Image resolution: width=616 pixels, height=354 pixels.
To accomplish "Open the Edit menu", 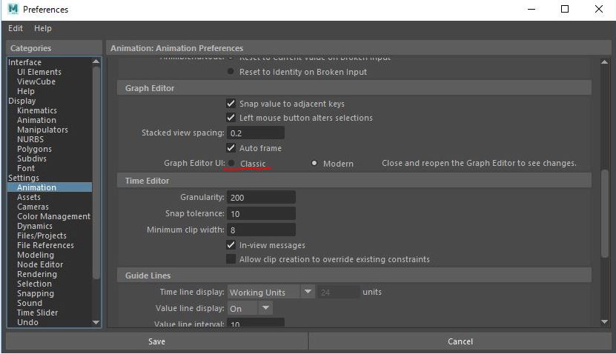I will pos(16,28).
